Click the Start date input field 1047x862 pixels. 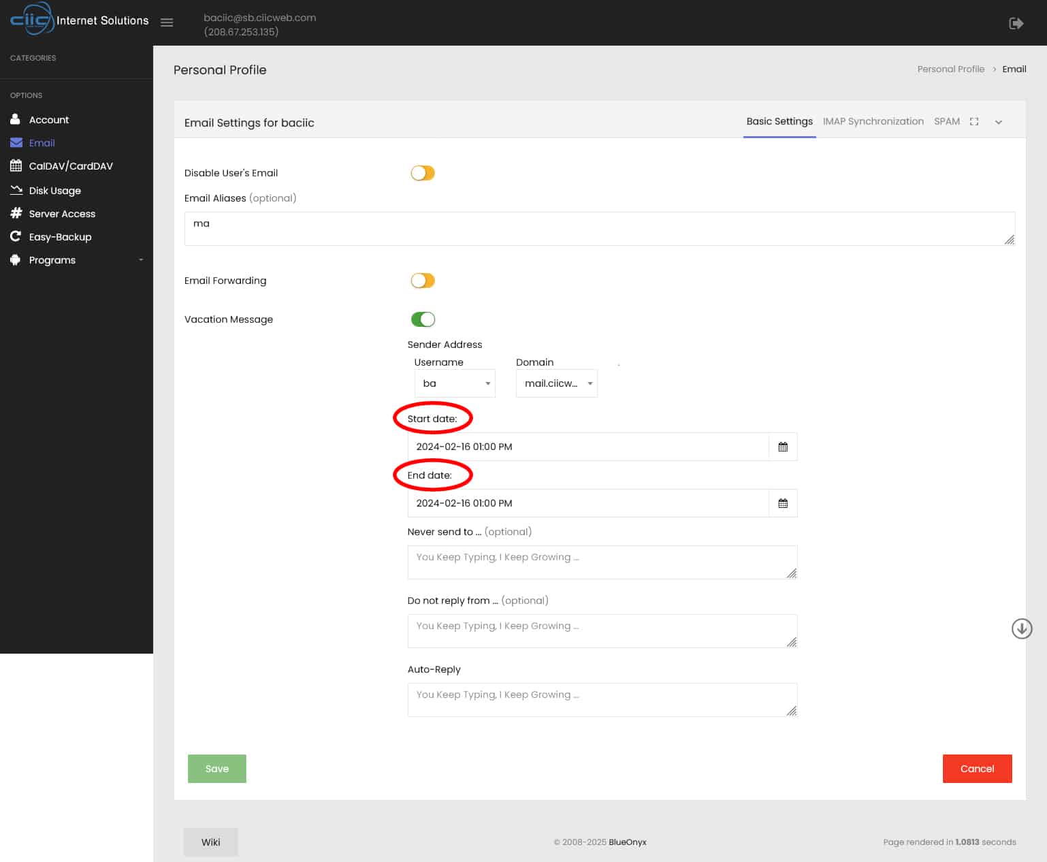[x=588, y=447]
